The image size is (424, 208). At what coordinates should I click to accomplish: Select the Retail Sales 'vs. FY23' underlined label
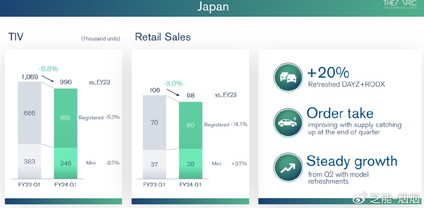(226, 95)
